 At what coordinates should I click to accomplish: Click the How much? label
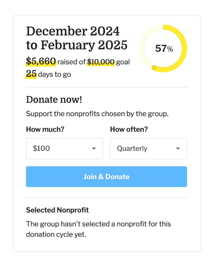pyautogui.click(x=45, y=129)
